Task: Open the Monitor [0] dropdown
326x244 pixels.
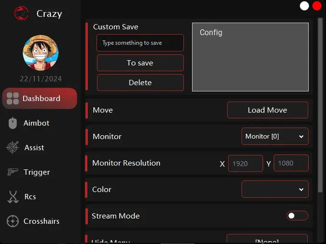Action: pyautogui.click(x=275, y=136)
